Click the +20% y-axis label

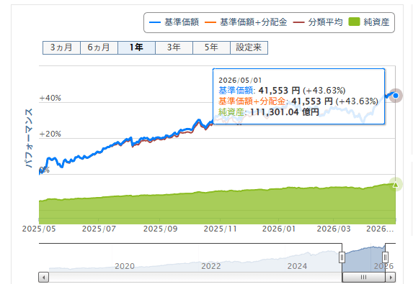click(50, 134)
